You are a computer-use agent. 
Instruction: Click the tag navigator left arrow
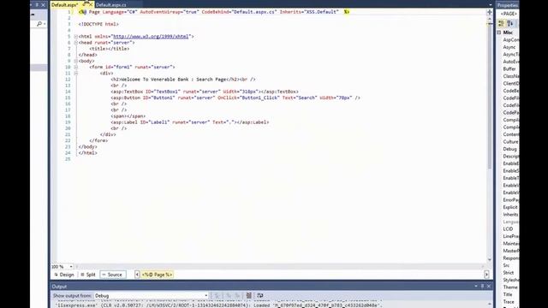137,275
